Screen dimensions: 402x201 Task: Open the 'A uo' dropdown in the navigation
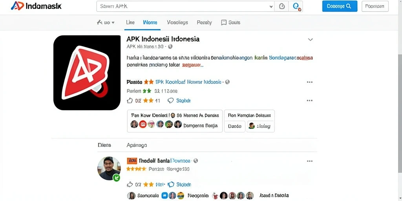tap(106, 22)
